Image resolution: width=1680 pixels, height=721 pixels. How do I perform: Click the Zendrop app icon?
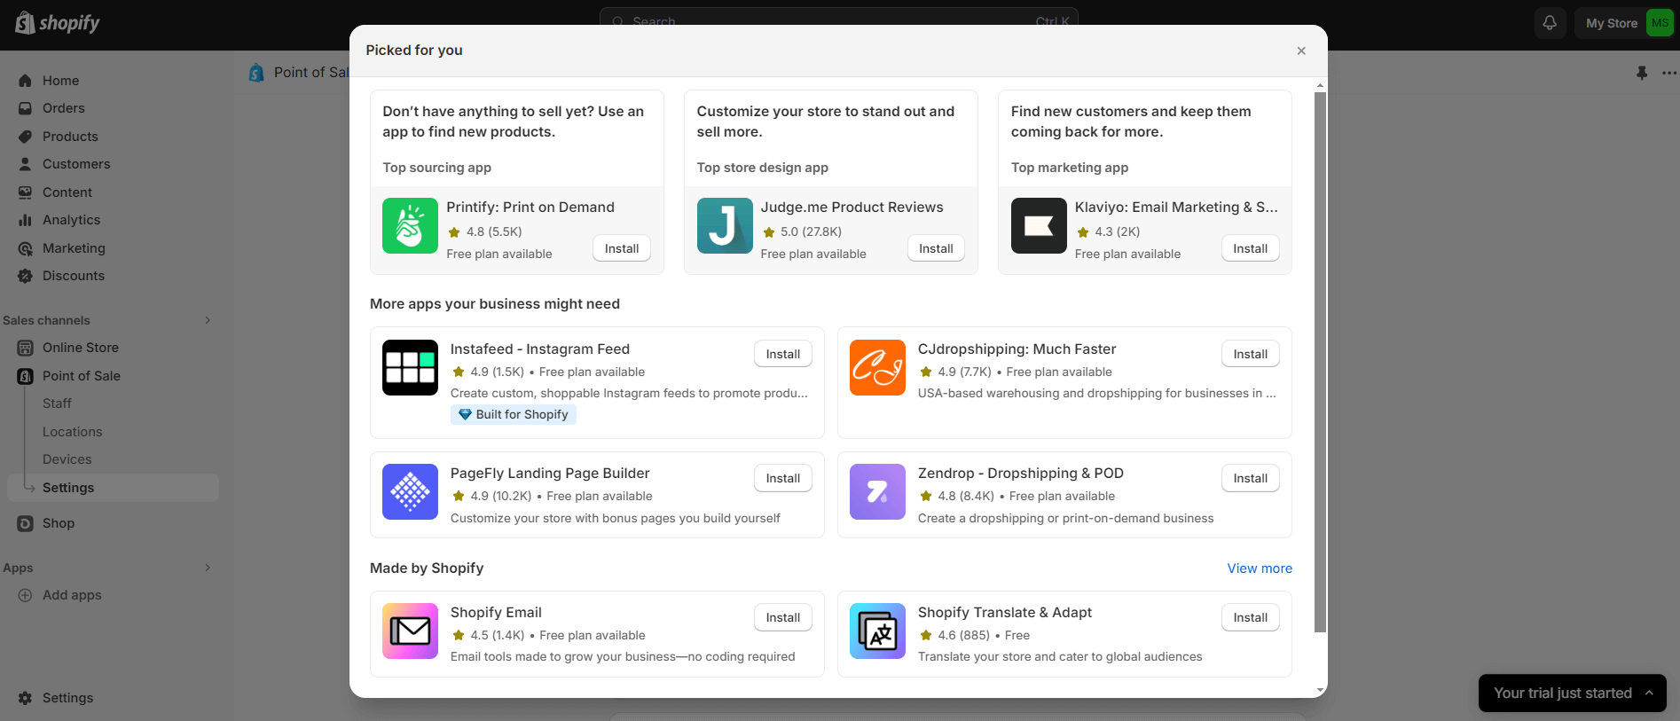[x=877, y=491]
